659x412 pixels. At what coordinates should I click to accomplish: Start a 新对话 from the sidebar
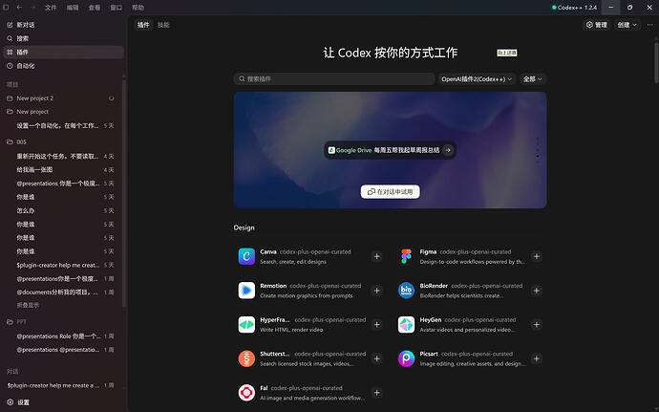coord(63,25)
